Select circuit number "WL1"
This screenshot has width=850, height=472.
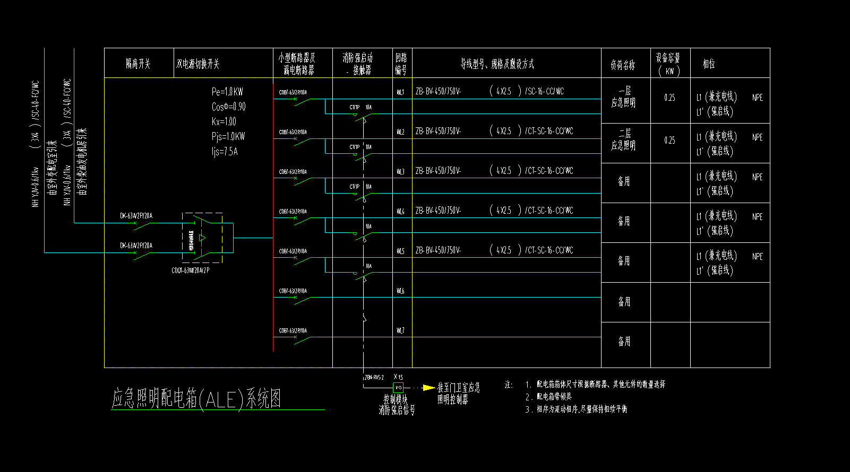coord(400,92)
